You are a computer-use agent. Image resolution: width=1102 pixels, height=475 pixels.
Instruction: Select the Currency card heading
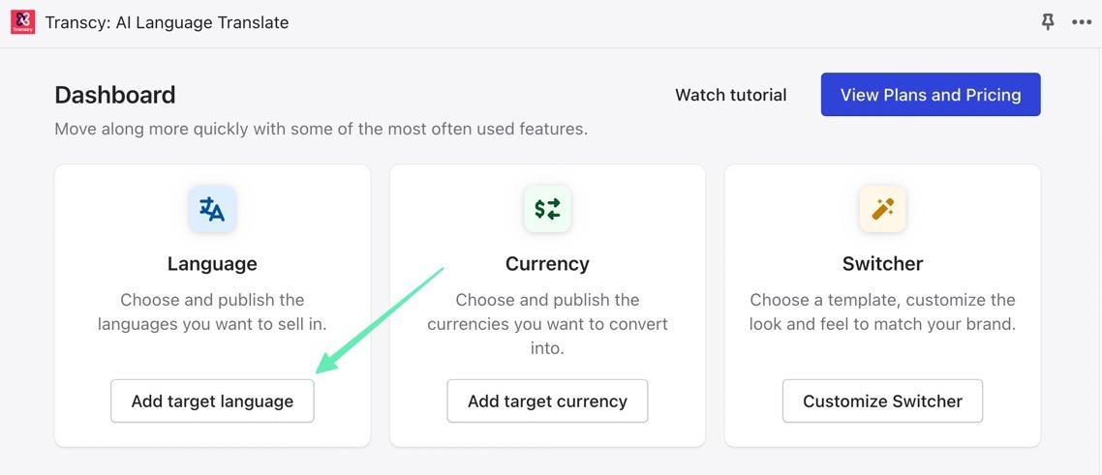coord(547,263)
